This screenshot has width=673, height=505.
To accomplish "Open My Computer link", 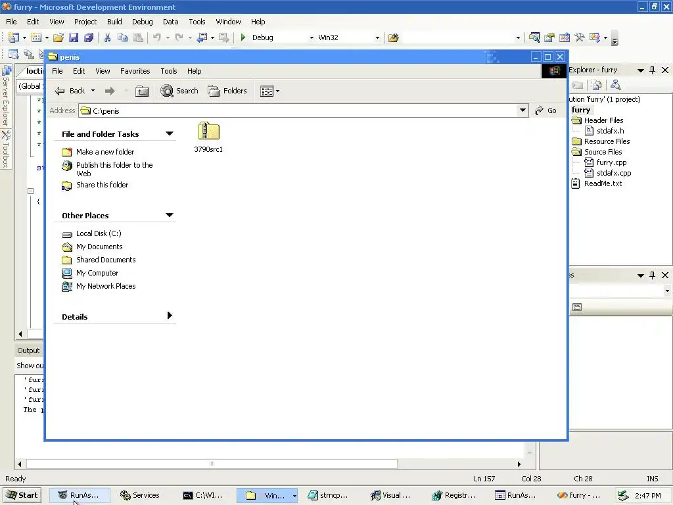I will coord(97,273).
